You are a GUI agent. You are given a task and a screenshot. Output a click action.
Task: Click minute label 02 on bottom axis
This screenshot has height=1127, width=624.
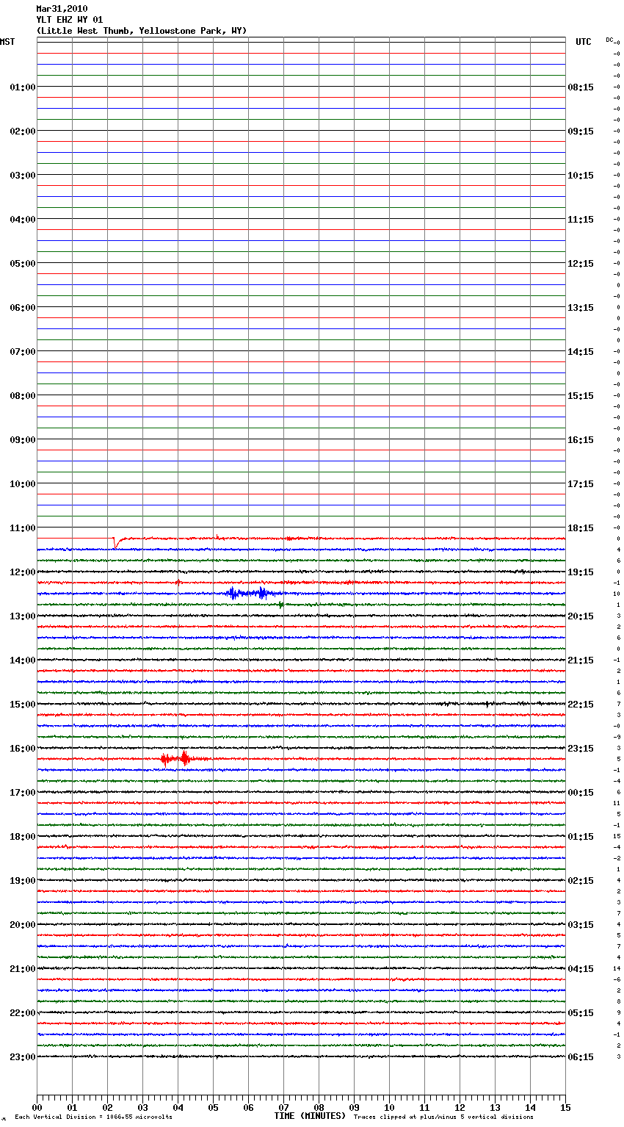click(x=107, y=1108)
